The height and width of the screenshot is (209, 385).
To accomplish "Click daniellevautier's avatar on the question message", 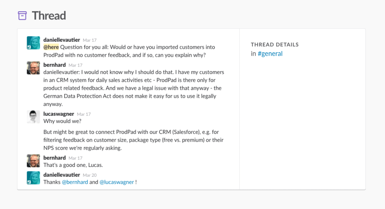I will [33, 43].
